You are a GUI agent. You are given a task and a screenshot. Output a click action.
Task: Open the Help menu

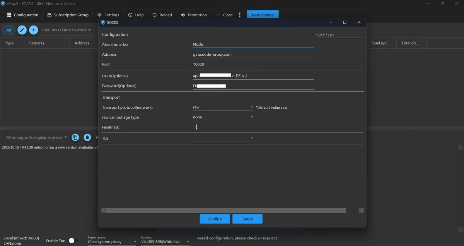tap(136, 15)
